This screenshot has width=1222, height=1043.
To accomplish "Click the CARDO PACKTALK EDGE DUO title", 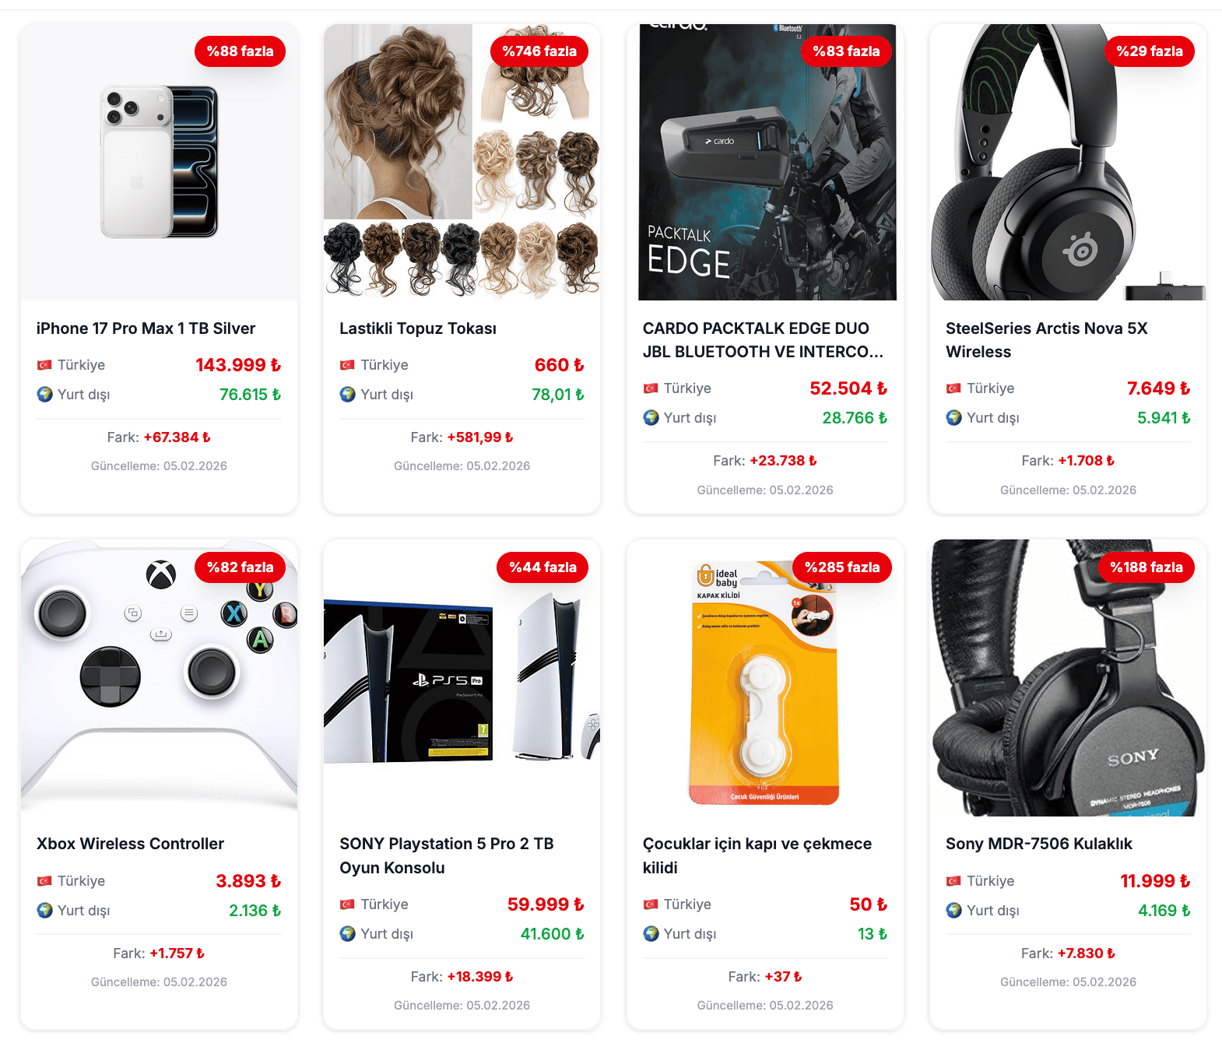I will pyautogui.click(x=763, y=340).
